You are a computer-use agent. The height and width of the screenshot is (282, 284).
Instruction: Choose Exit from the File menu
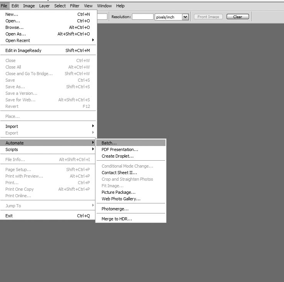coord(48,216)
